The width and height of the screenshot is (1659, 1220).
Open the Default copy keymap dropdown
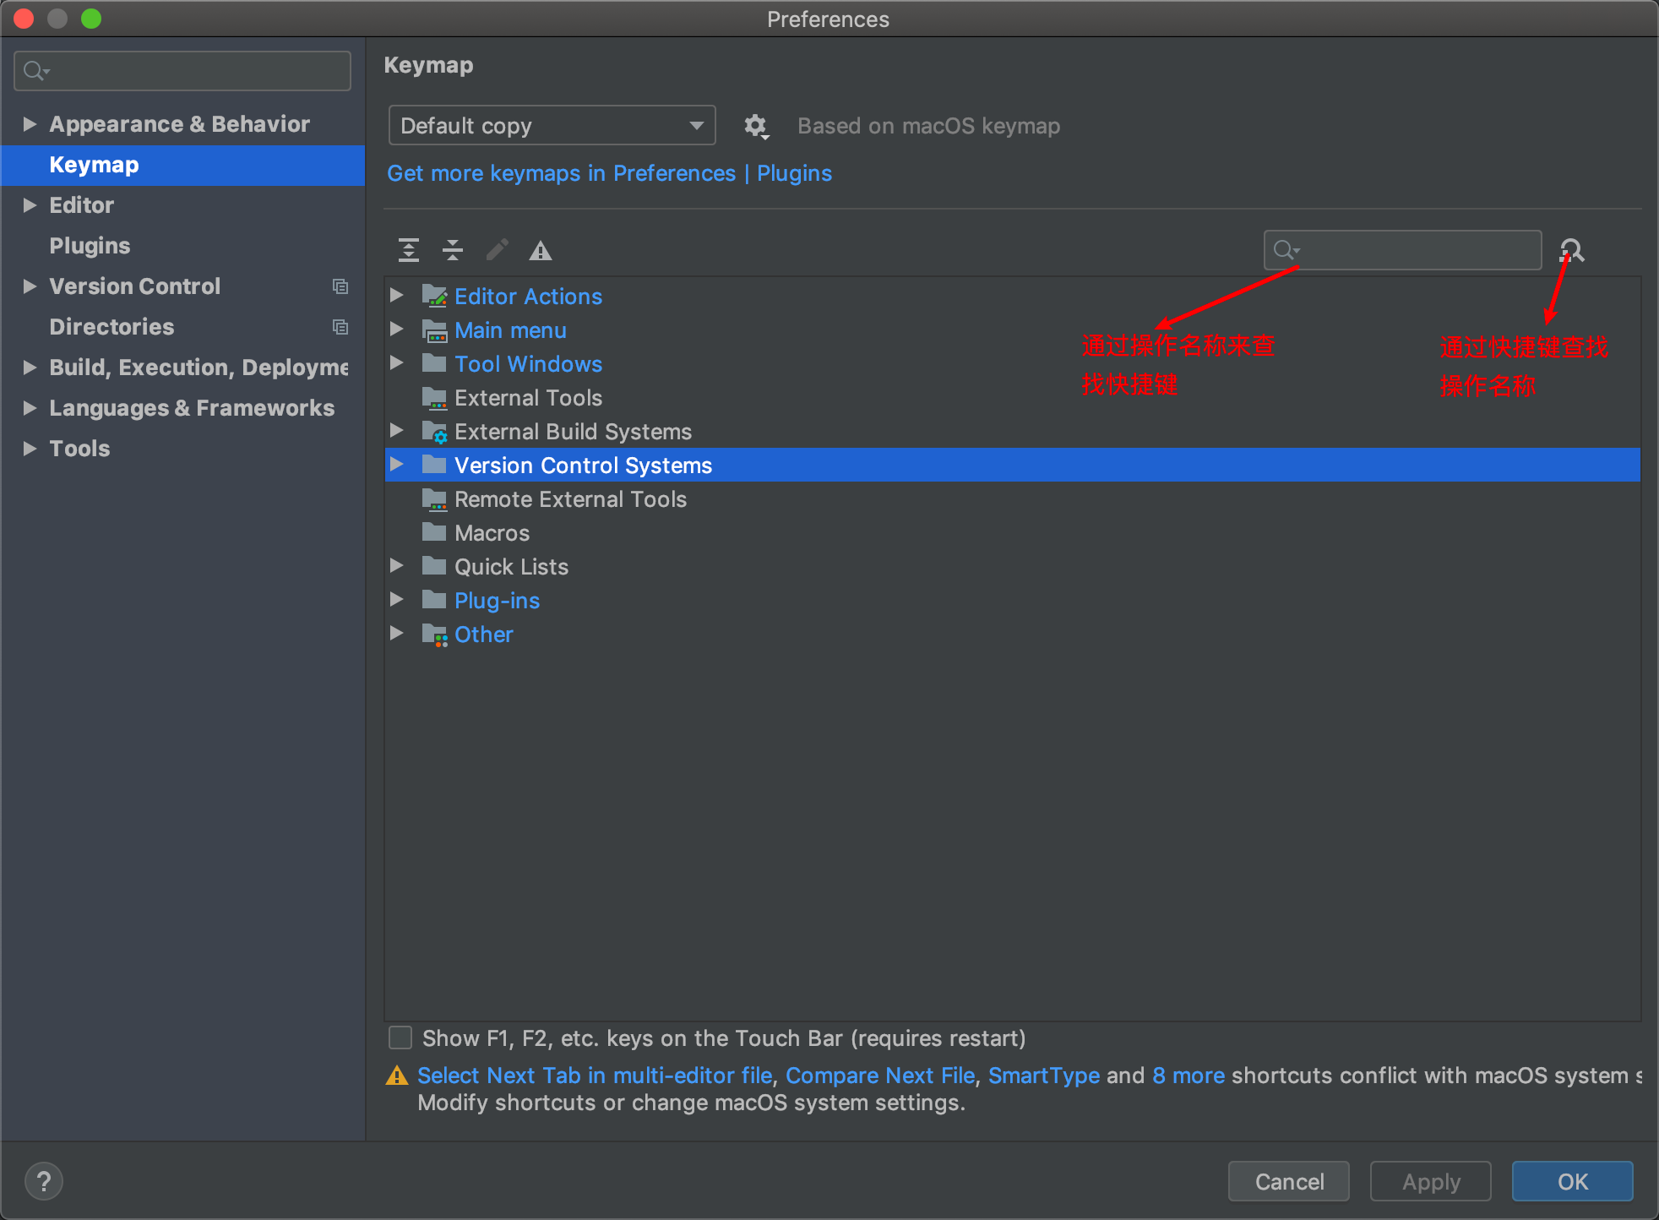click(552, 126)
